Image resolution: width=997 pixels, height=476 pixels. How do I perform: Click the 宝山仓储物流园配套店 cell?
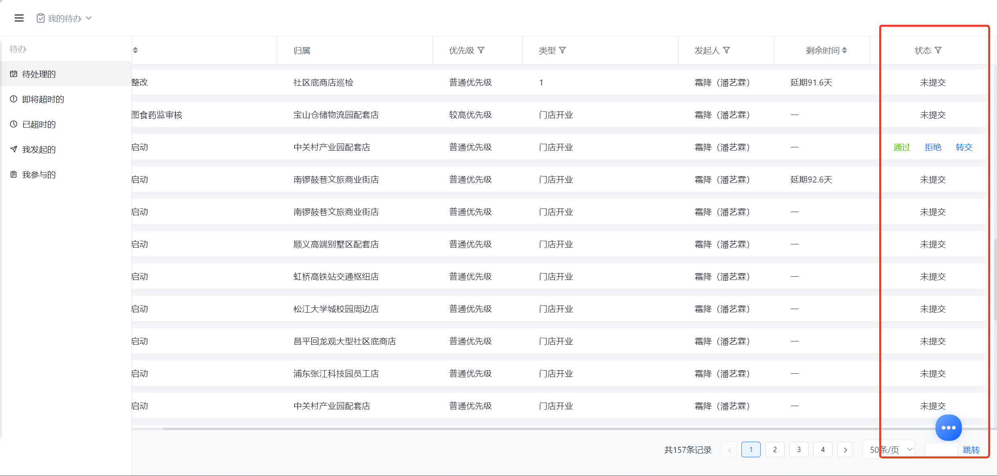click(x=336, y=115)
